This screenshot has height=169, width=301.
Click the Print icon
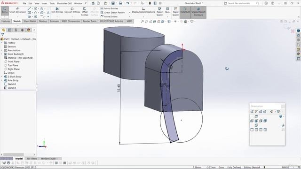point(120,3)
